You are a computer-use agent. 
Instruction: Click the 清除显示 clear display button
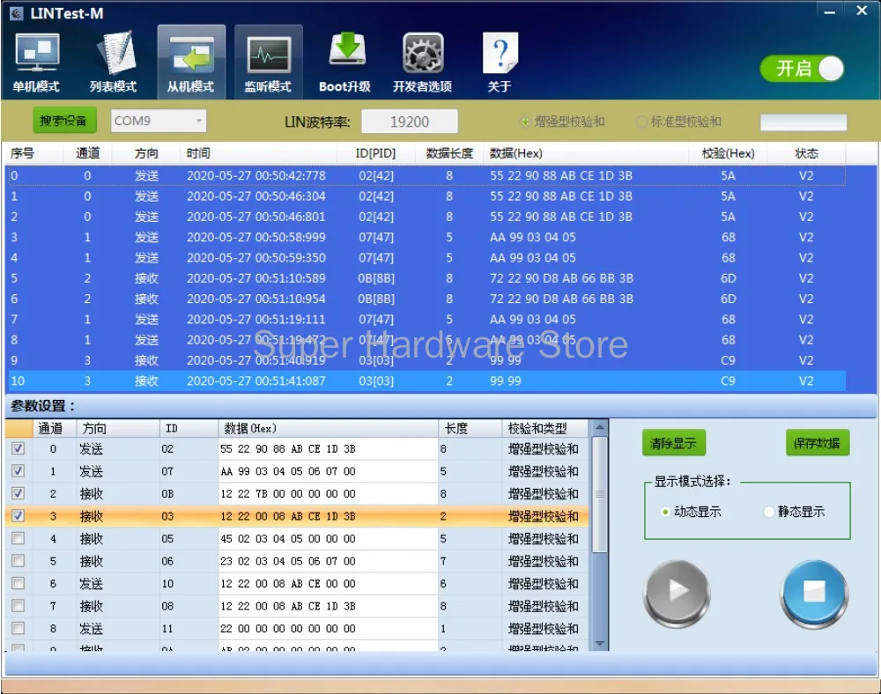pyautogui.click(x=673, y=444)
